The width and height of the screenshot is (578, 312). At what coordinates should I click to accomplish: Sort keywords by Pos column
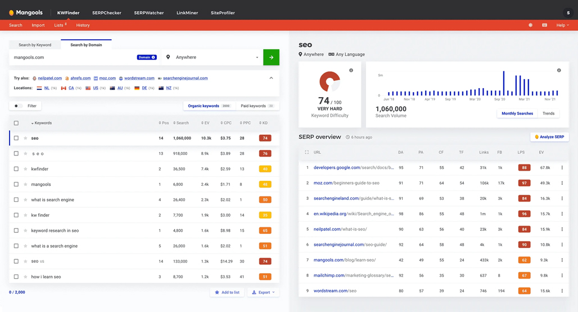pyautogui.click(x=164, y=123)
